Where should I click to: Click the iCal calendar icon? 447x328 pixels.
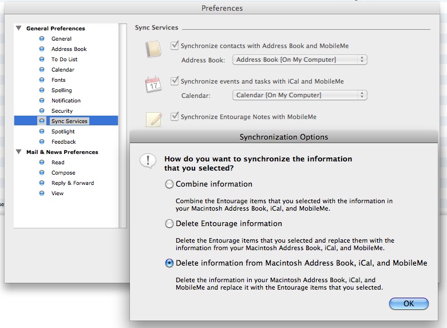point(153,84)
